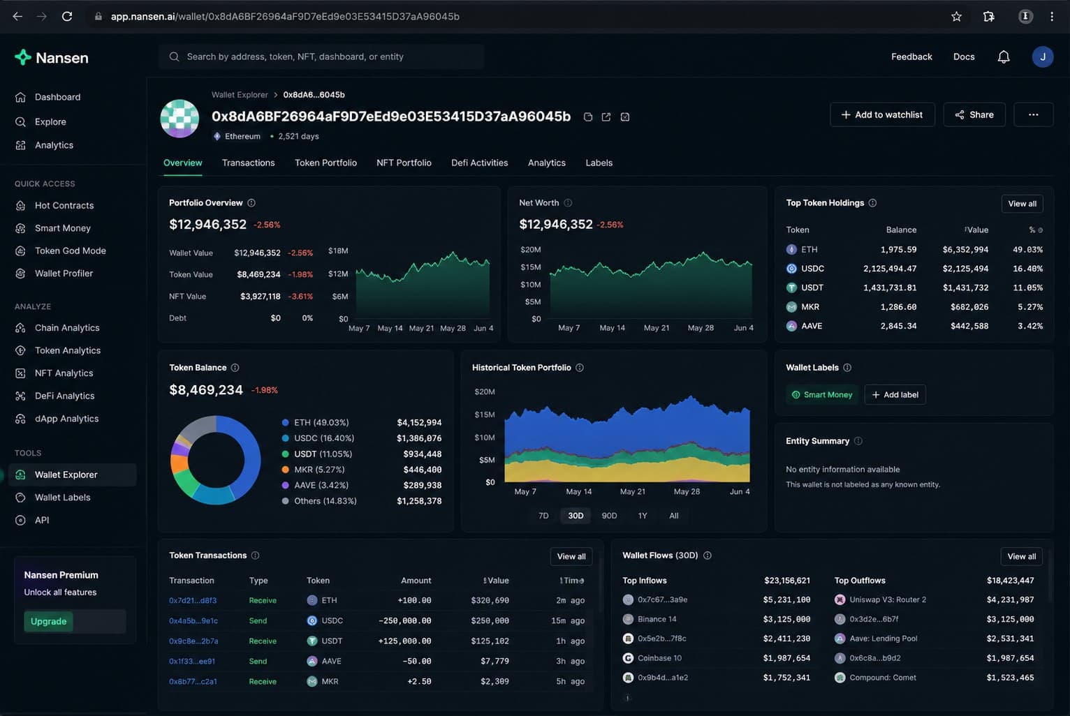
Task: Select the 1Y time range
Action: 643,516
